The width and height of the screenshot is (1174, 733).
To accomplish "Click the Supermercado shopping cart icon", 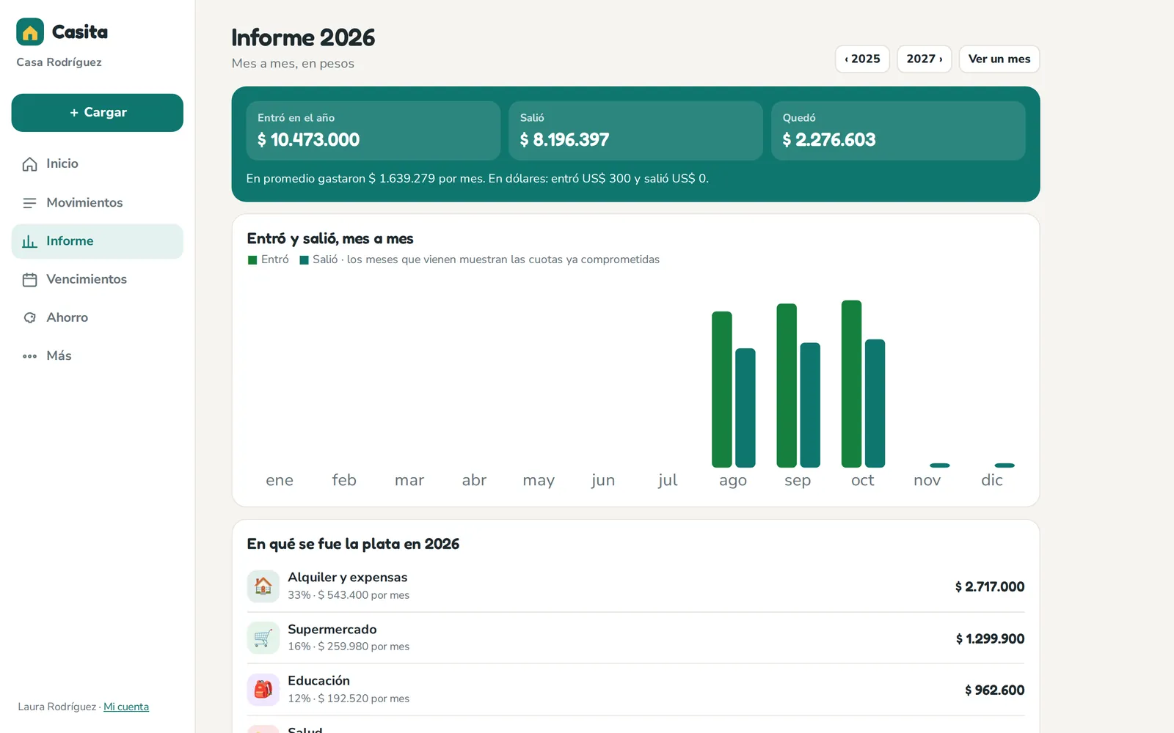I will 263,638.
